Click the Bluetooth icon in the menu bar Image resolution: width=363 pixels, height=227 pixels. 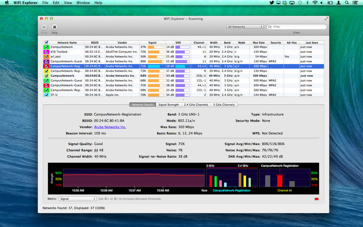click(308, 3)
